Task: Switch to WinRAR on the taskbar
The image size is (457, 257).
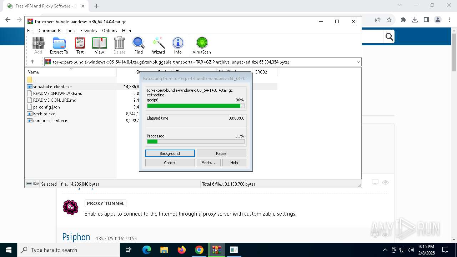Action: coord(217,250)
